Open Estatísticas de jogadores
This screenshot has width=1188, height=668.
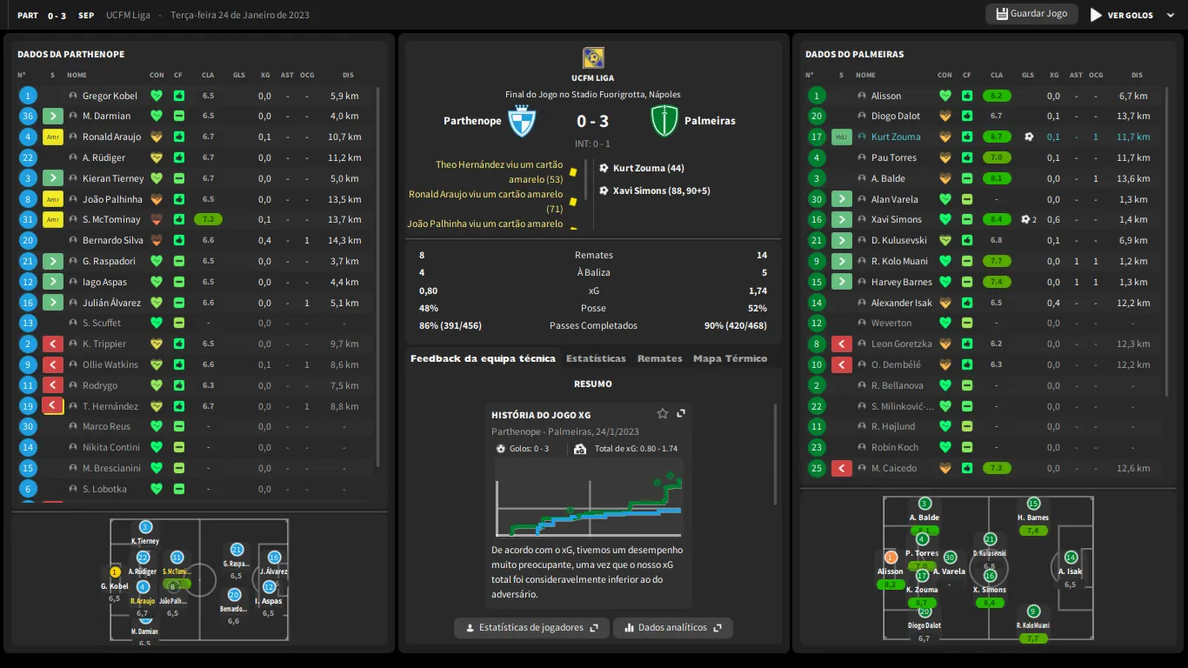tap(531, 628)
